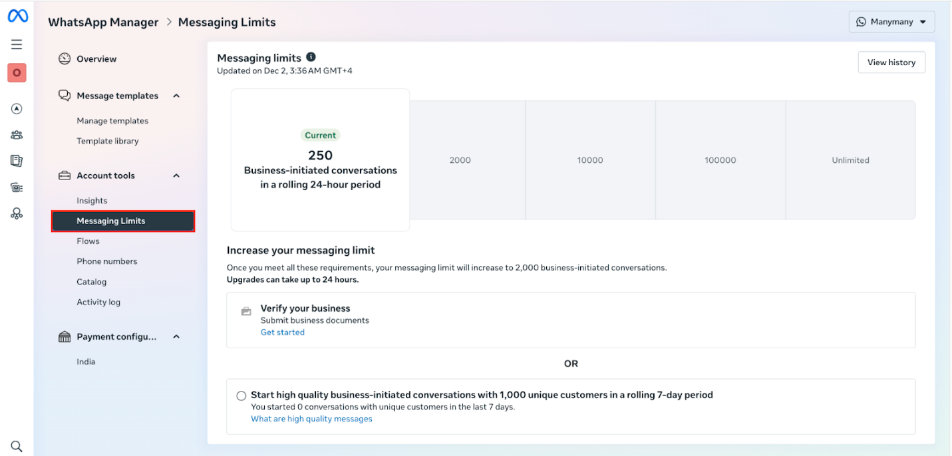952x456 pixels.
Task: Click the Meta logo icon
Action: pos(17,17)
